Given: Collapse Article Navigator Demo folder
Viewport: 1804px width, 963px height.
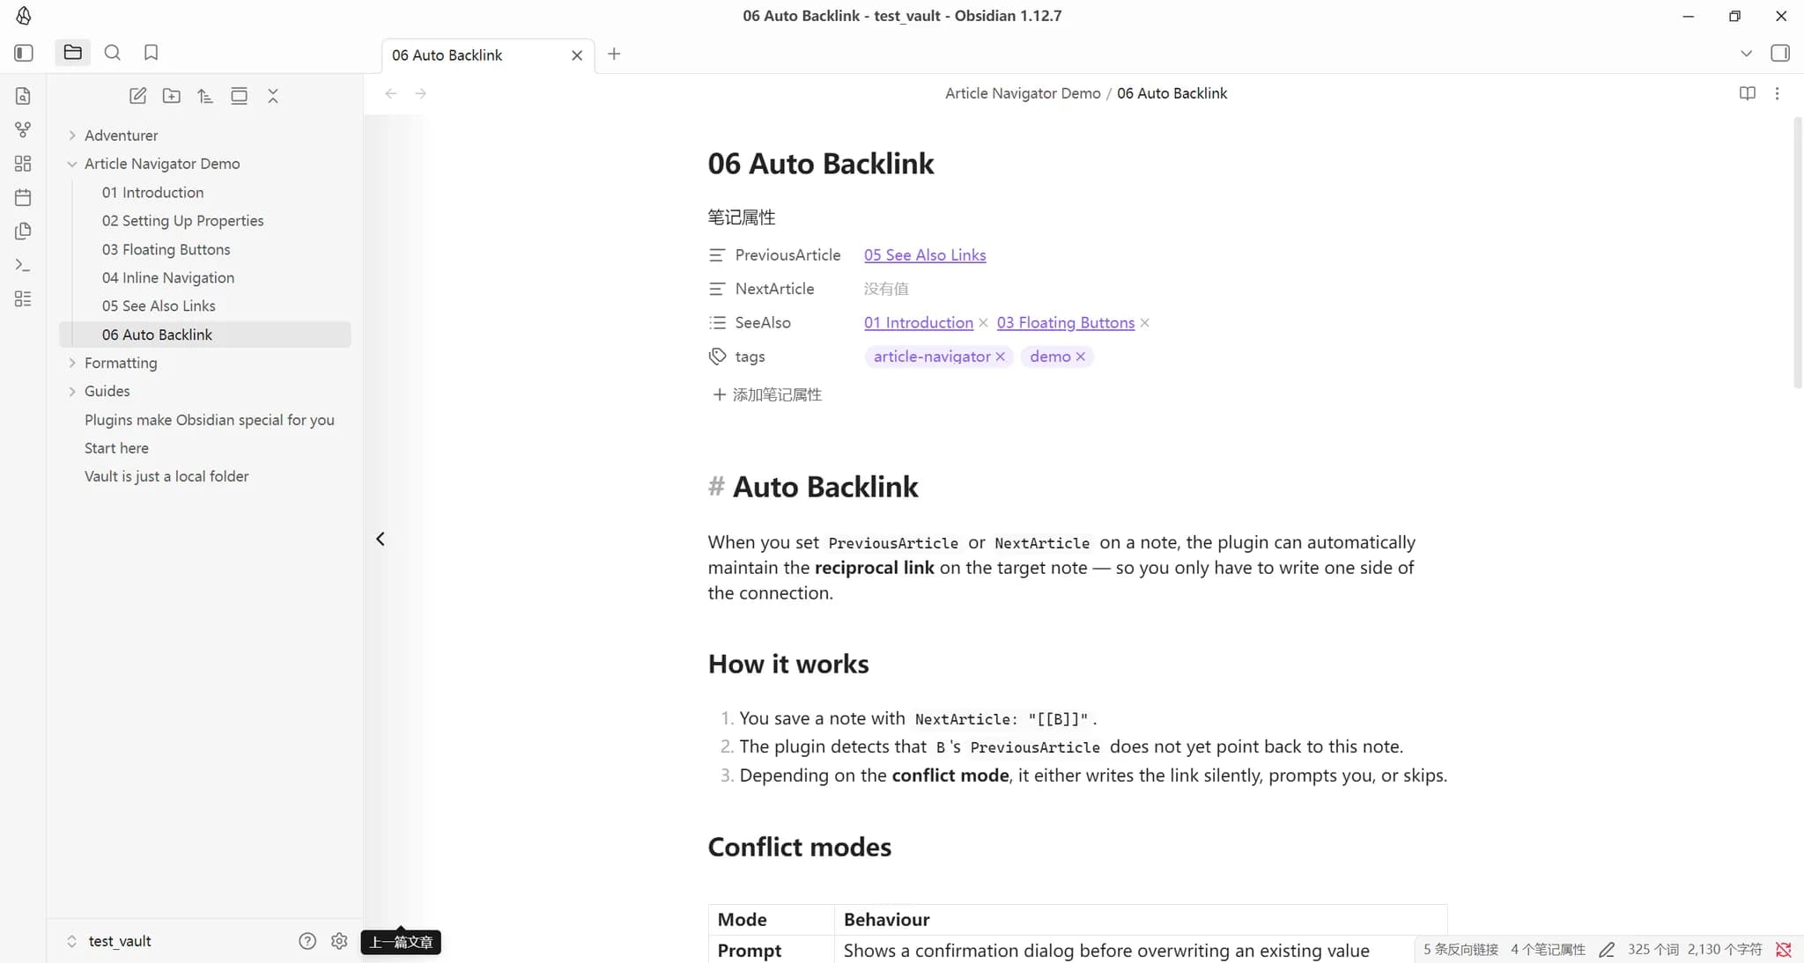Looking at the screenshot, I should pos(162,164).
